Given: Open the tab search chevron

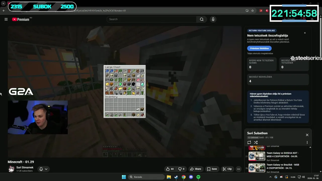Looking at the screenshot, I should point(3,4).
